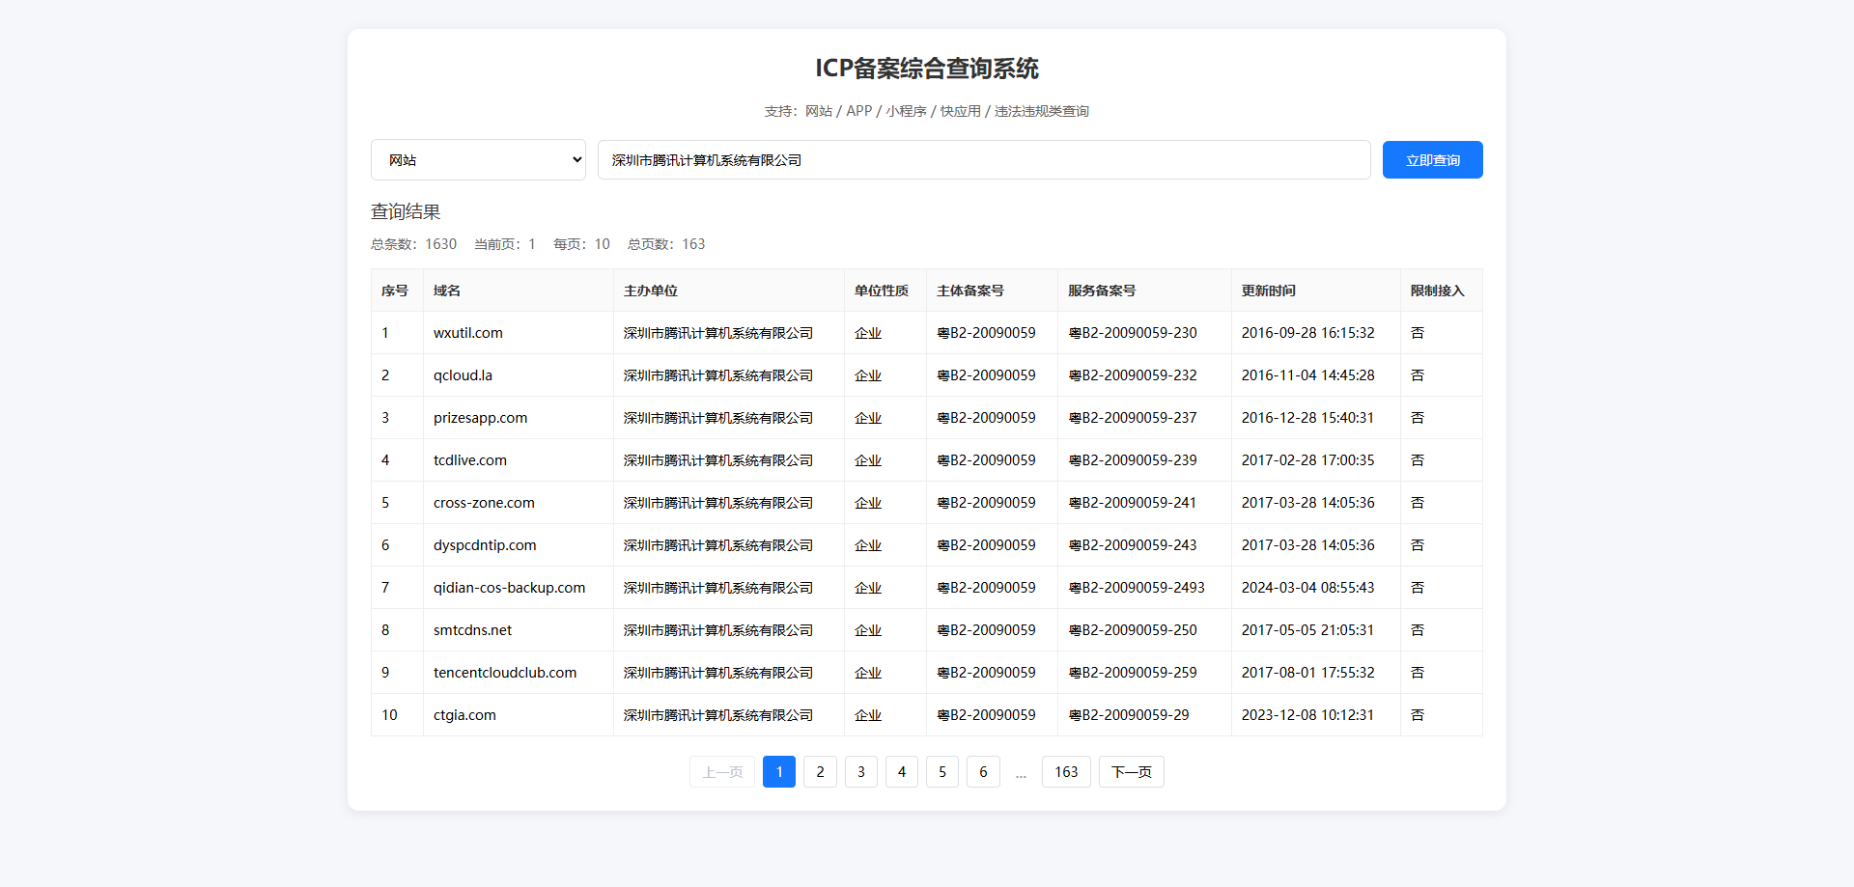Go to page 2 of results
The image size is (1854, 887).
820,772
